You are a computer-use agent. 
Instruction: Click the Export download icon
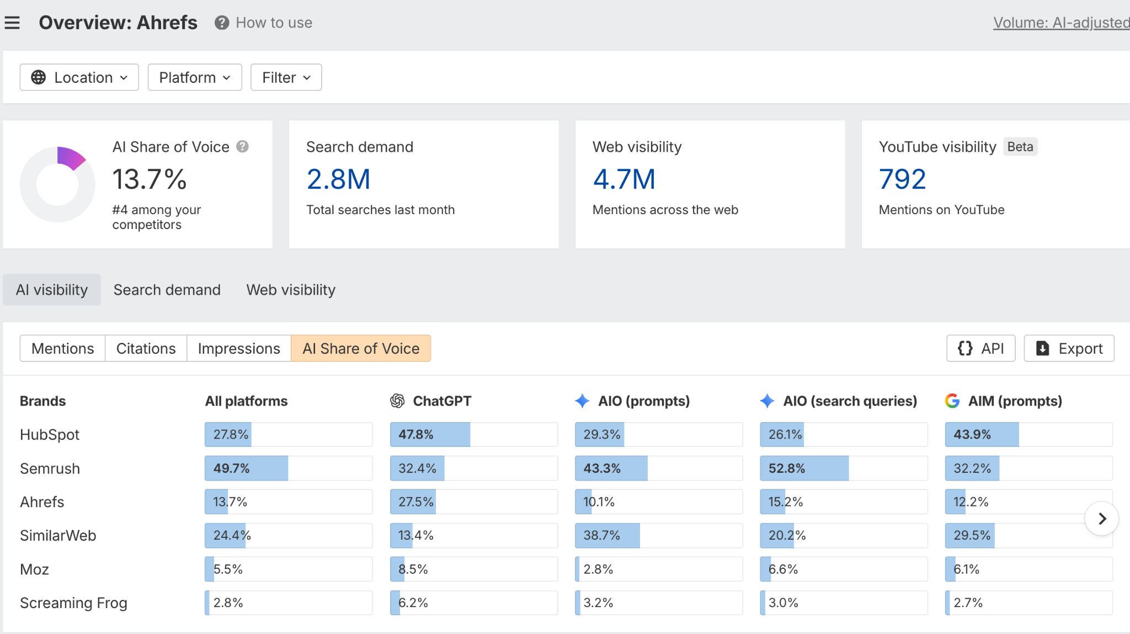pos(1042,348)
